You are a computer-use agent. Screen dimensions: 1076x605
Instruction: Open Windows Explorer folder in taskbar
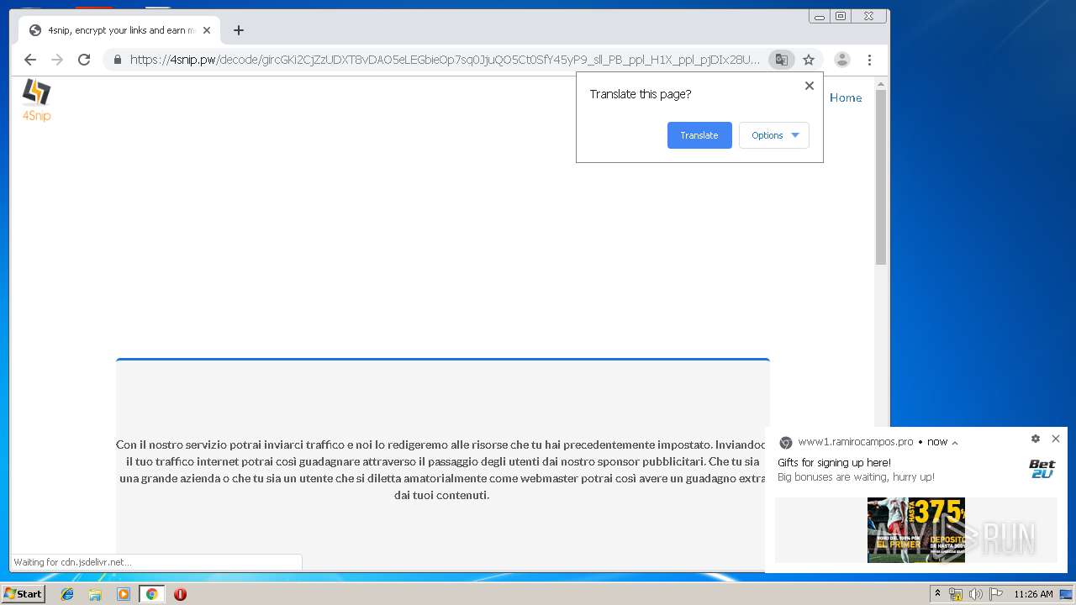tap(95, 594)
